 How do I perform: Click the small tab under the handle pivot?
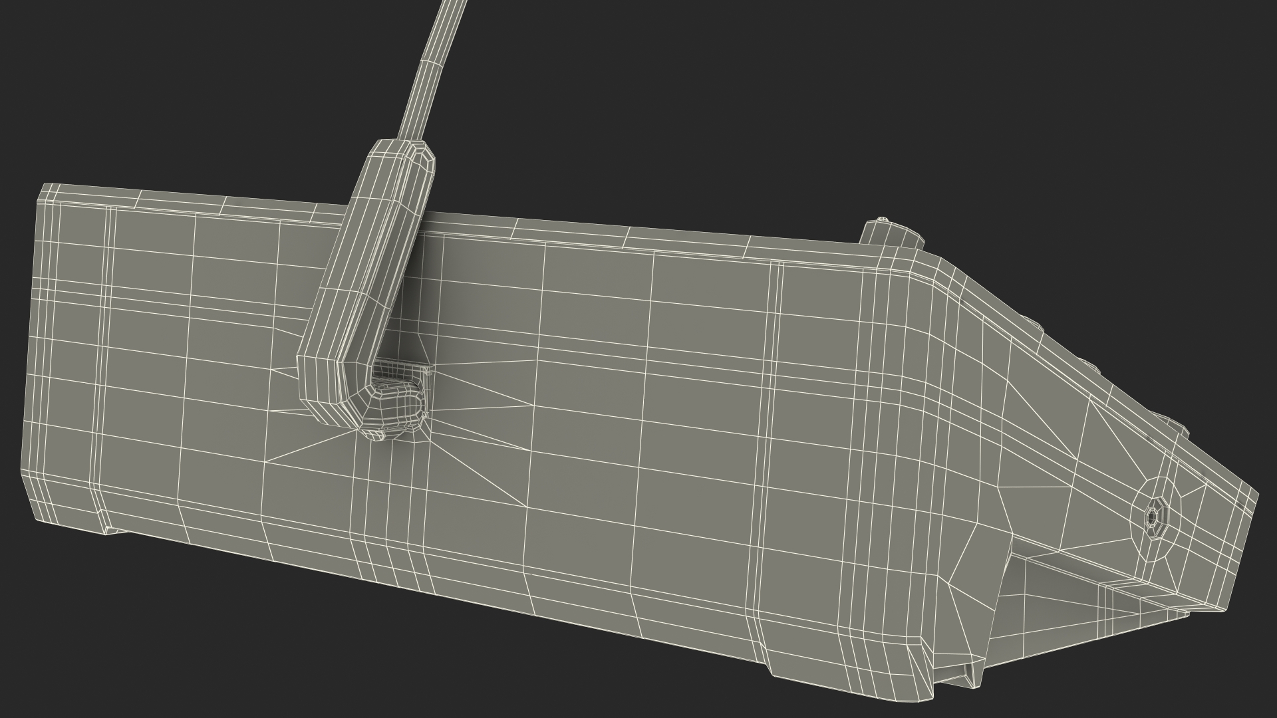pos(374,435)
